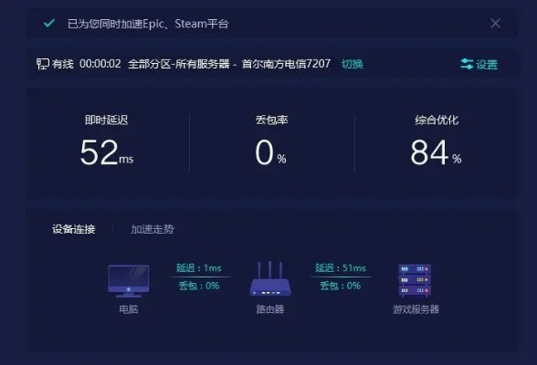Dismiss the Epic/Steam acceleration notification
Screen dimensions: 537x365
[x=495, y=23]
